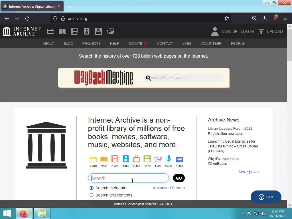
Task: Select the 4.4M images icon
Action: click(x=158, y=159)
